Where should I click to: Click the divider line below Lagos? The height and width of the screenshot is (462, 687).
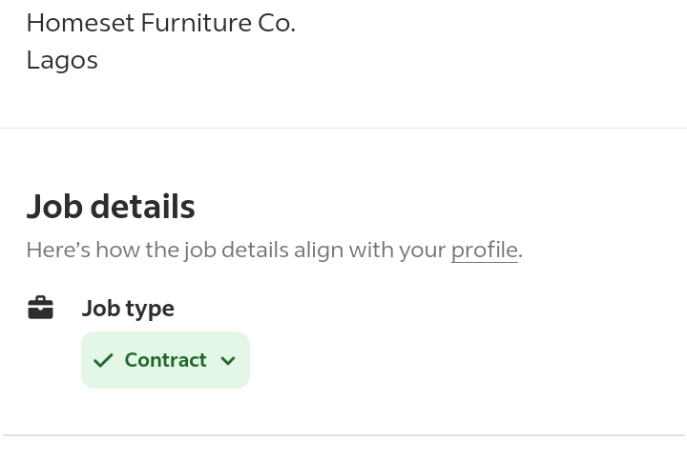(343, 129)
